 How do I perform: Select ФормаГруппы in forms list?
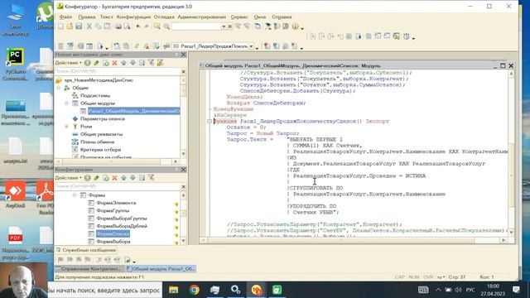(x=113, y=211)
